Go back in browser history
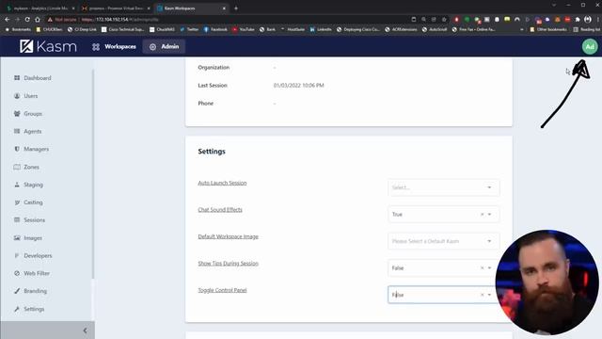This screenshot has width=602, height=339. click(x=8, y=19)
